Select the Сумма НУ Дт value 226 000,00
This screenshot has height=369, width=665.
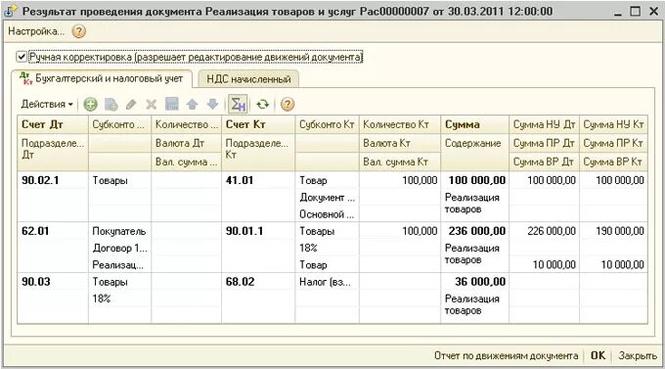coord(544,231)
